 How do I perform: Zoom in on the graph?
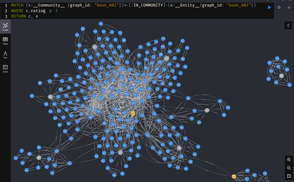pyautogui.click(x=289, y=160)
